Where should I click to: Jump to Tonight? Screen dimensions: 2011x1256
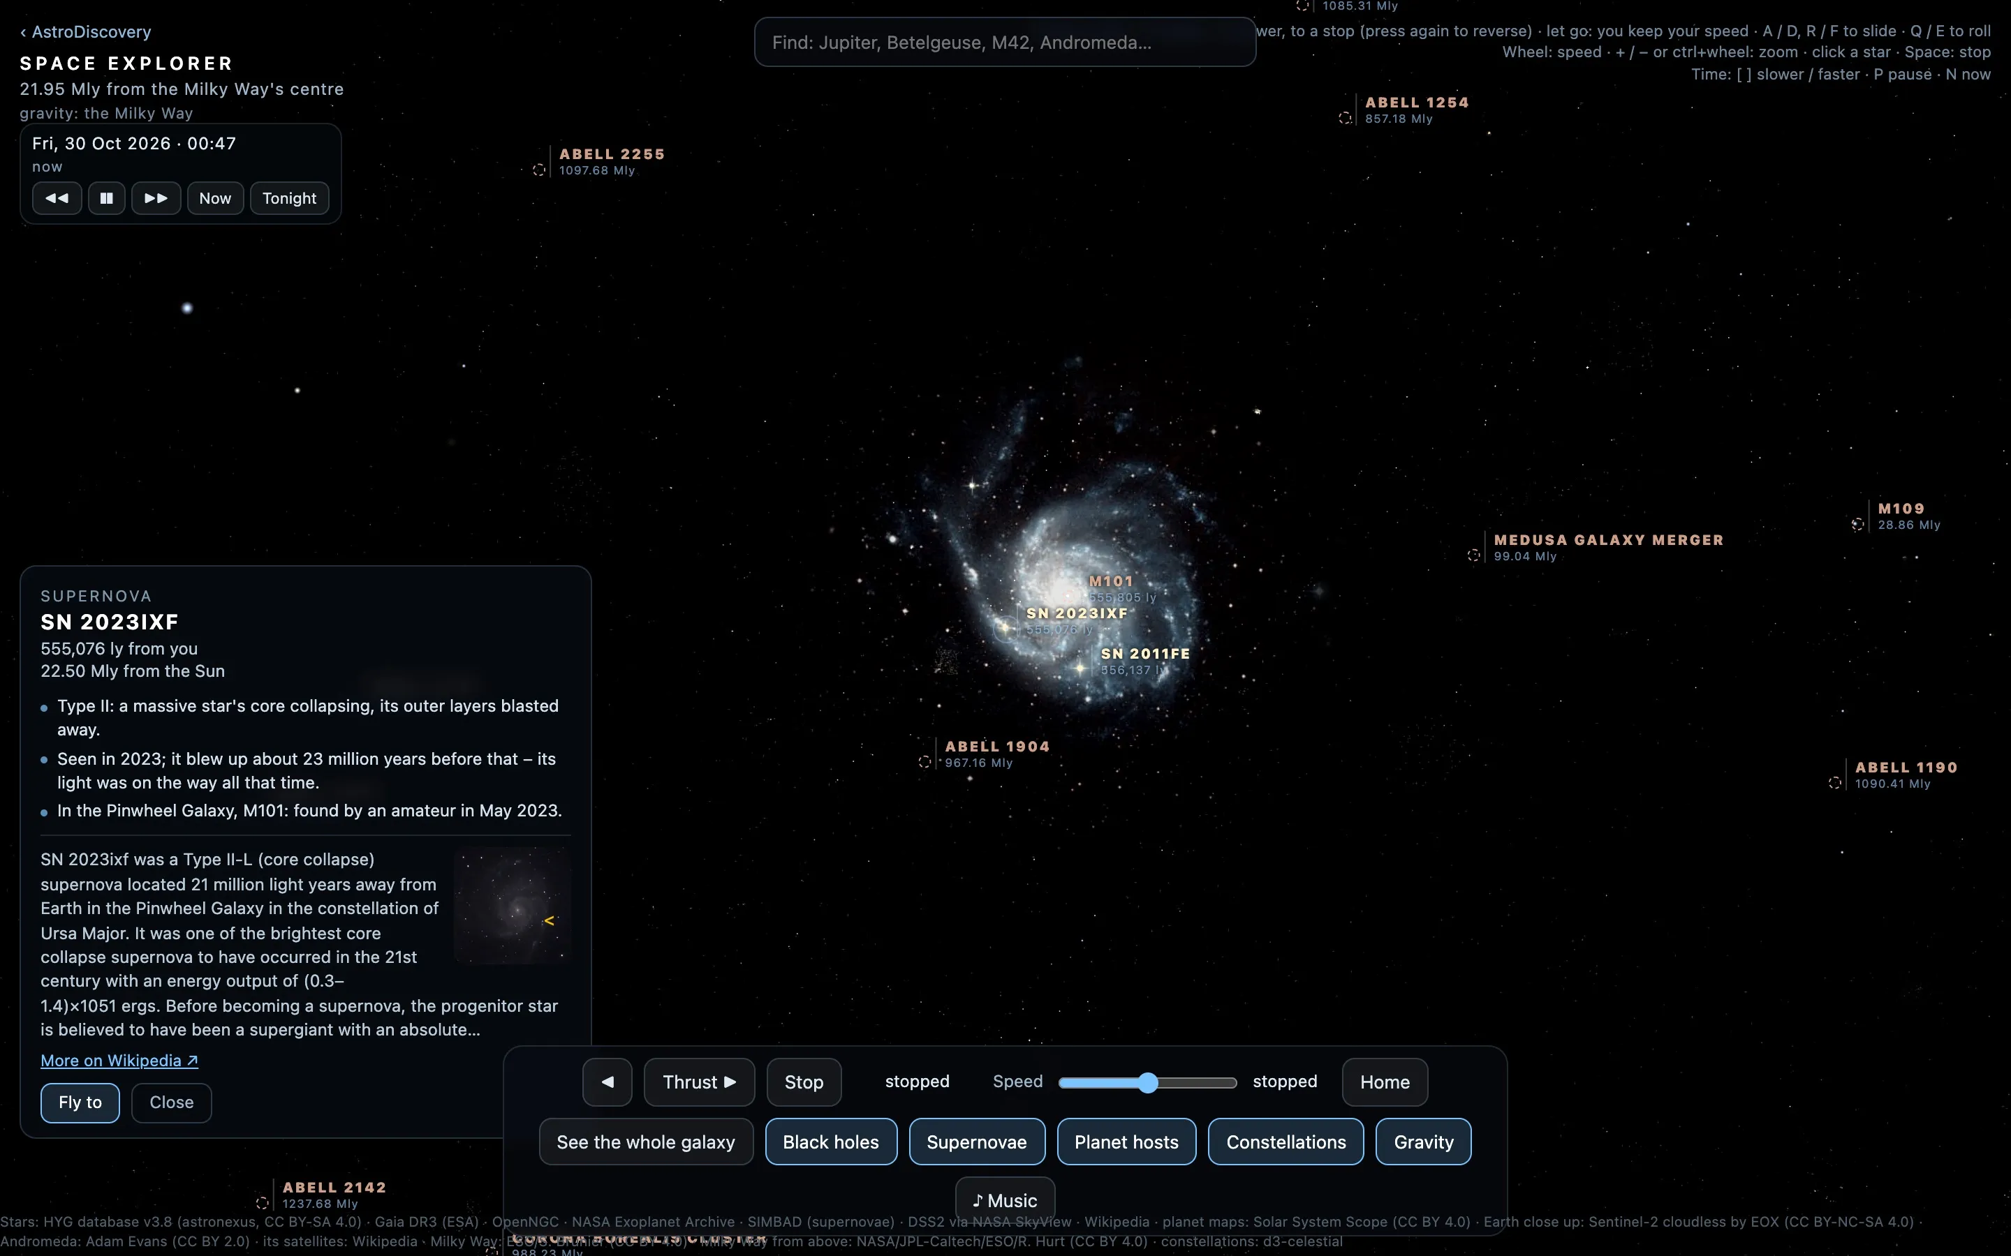tap(289, 197)
